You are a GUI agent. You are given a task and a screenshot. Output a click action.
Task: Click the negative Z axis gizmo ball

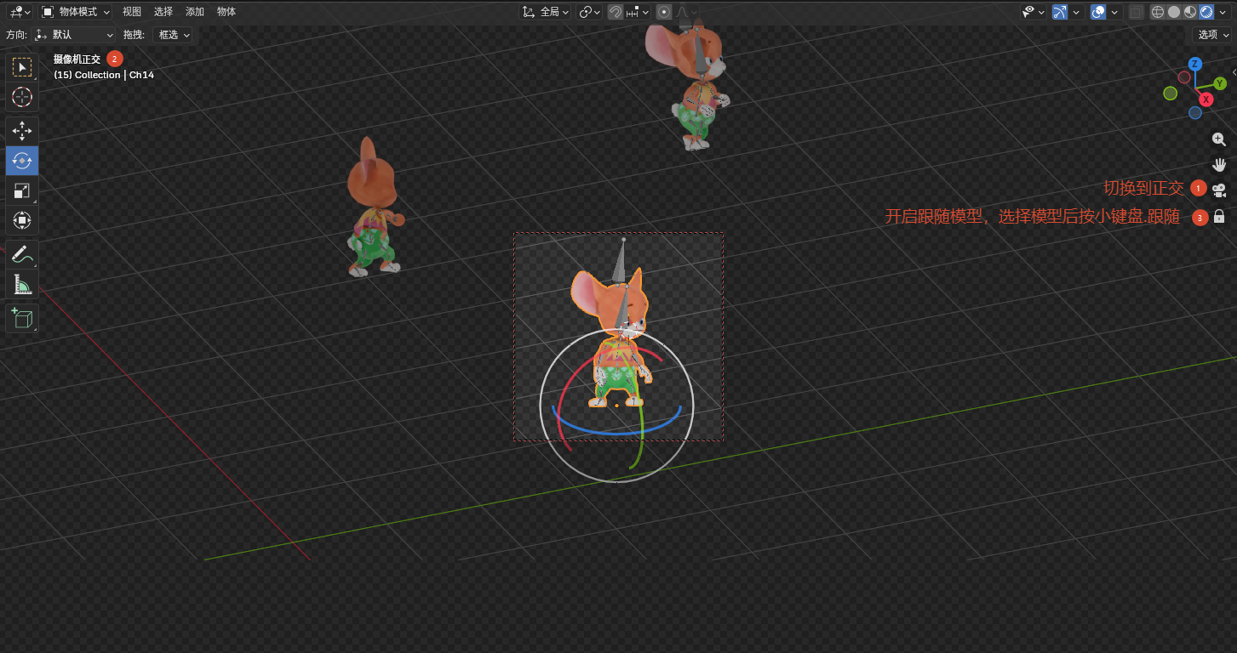pos(1195,112)
